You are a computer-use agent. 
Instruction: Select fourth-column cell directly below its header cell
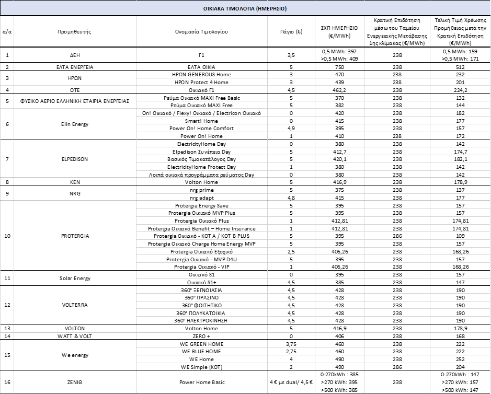291,63
